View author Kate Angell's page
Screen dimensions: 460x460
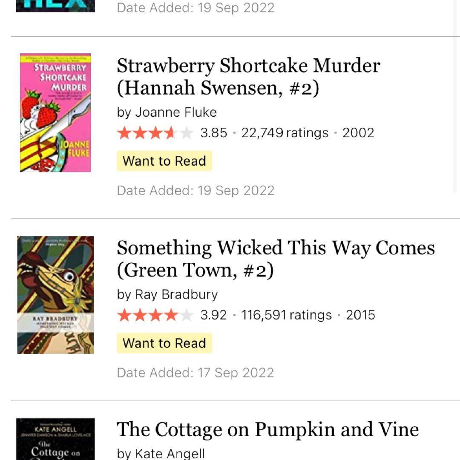click(x=170, y=454)
